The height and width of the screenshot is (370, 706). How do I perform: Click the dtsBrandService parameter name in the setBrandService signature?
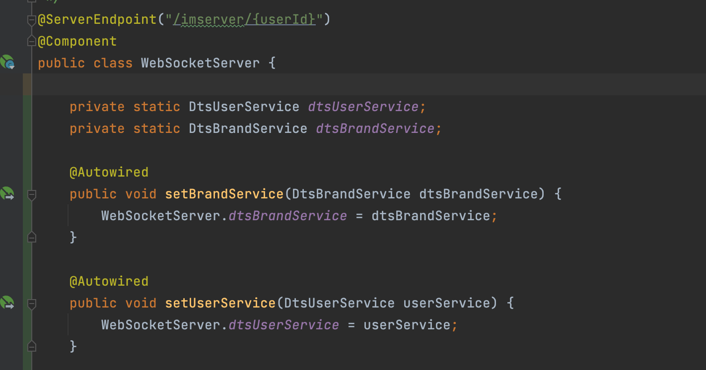pyautogui.click(x=479, y=194)
